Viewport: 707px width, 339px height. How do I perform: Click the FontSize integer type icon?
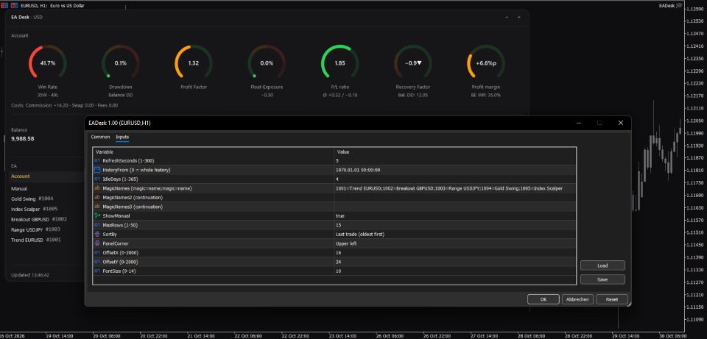tap(97, 271)
